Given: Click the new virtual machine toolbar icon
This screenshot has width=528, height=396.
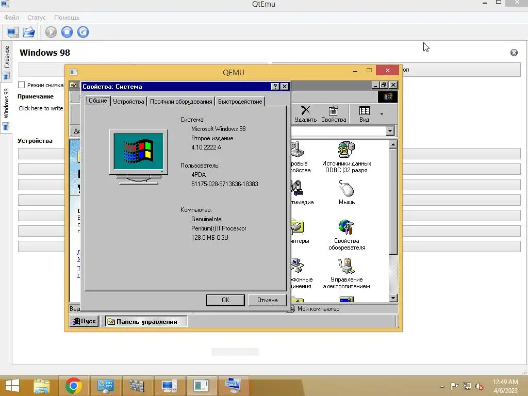Looking at the screenshot, I should pos(13,32).
